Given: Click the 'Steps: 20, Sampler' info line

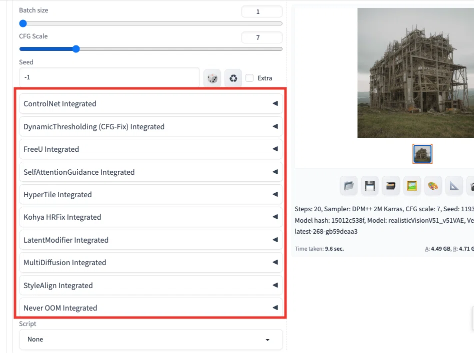Looking at the screenshot, I should (384, 209).
